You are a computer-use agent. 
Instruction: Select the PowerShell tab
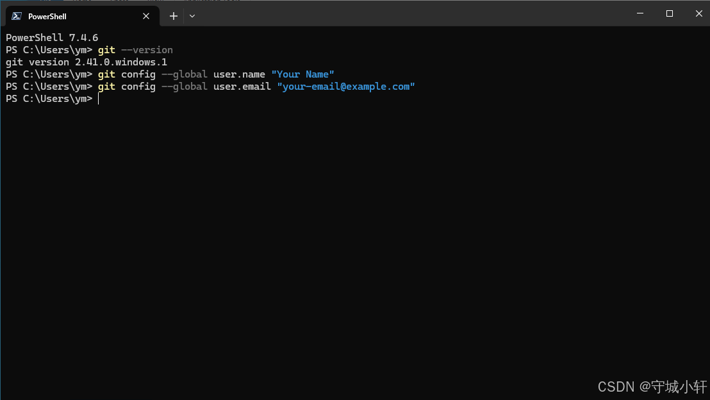click(x=82, y=16)
